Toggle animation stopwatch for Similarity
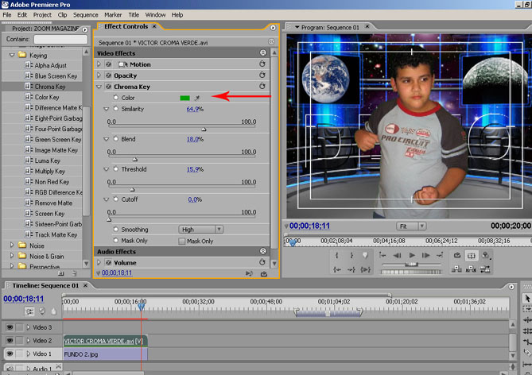The width and height of the screenshot is (532, 375). (115, 108)
